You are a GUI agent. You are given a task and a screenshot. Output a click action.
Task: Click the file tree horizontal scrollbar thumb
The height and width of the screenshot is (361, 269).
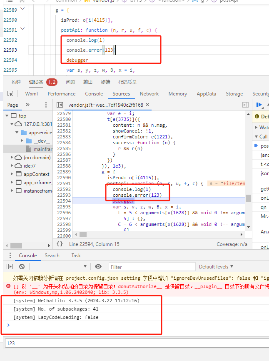click(16, 246)
